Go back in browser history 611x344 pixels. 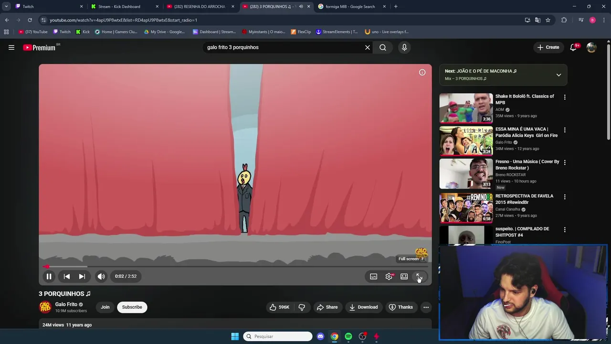tap(7, 20)
